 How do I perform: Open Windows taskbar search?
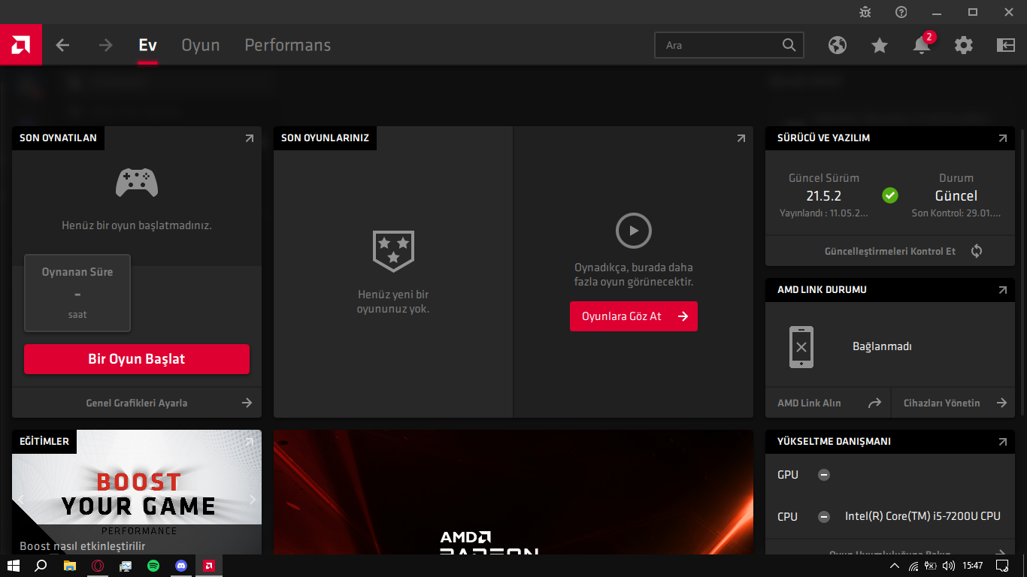41,566
